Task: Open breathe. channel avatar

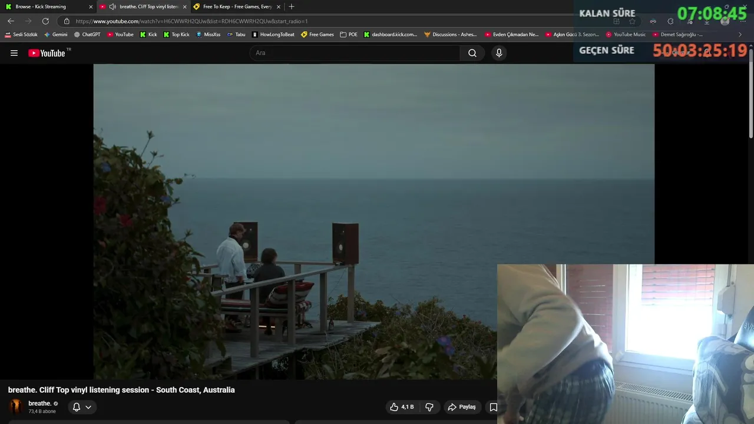Action: point(16,406)
